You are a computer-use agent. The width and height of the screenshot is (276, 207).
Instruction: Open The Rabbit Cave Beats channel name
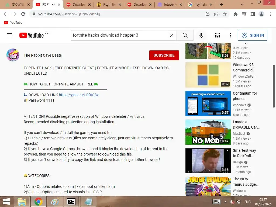43,55
